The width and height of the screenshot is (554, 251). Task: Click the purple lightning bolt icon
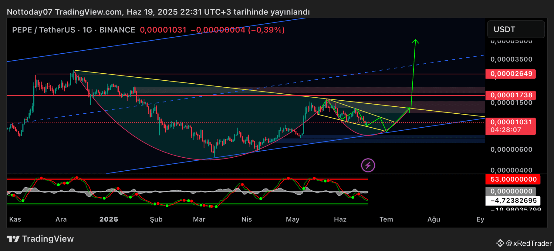tap(368, 165)
